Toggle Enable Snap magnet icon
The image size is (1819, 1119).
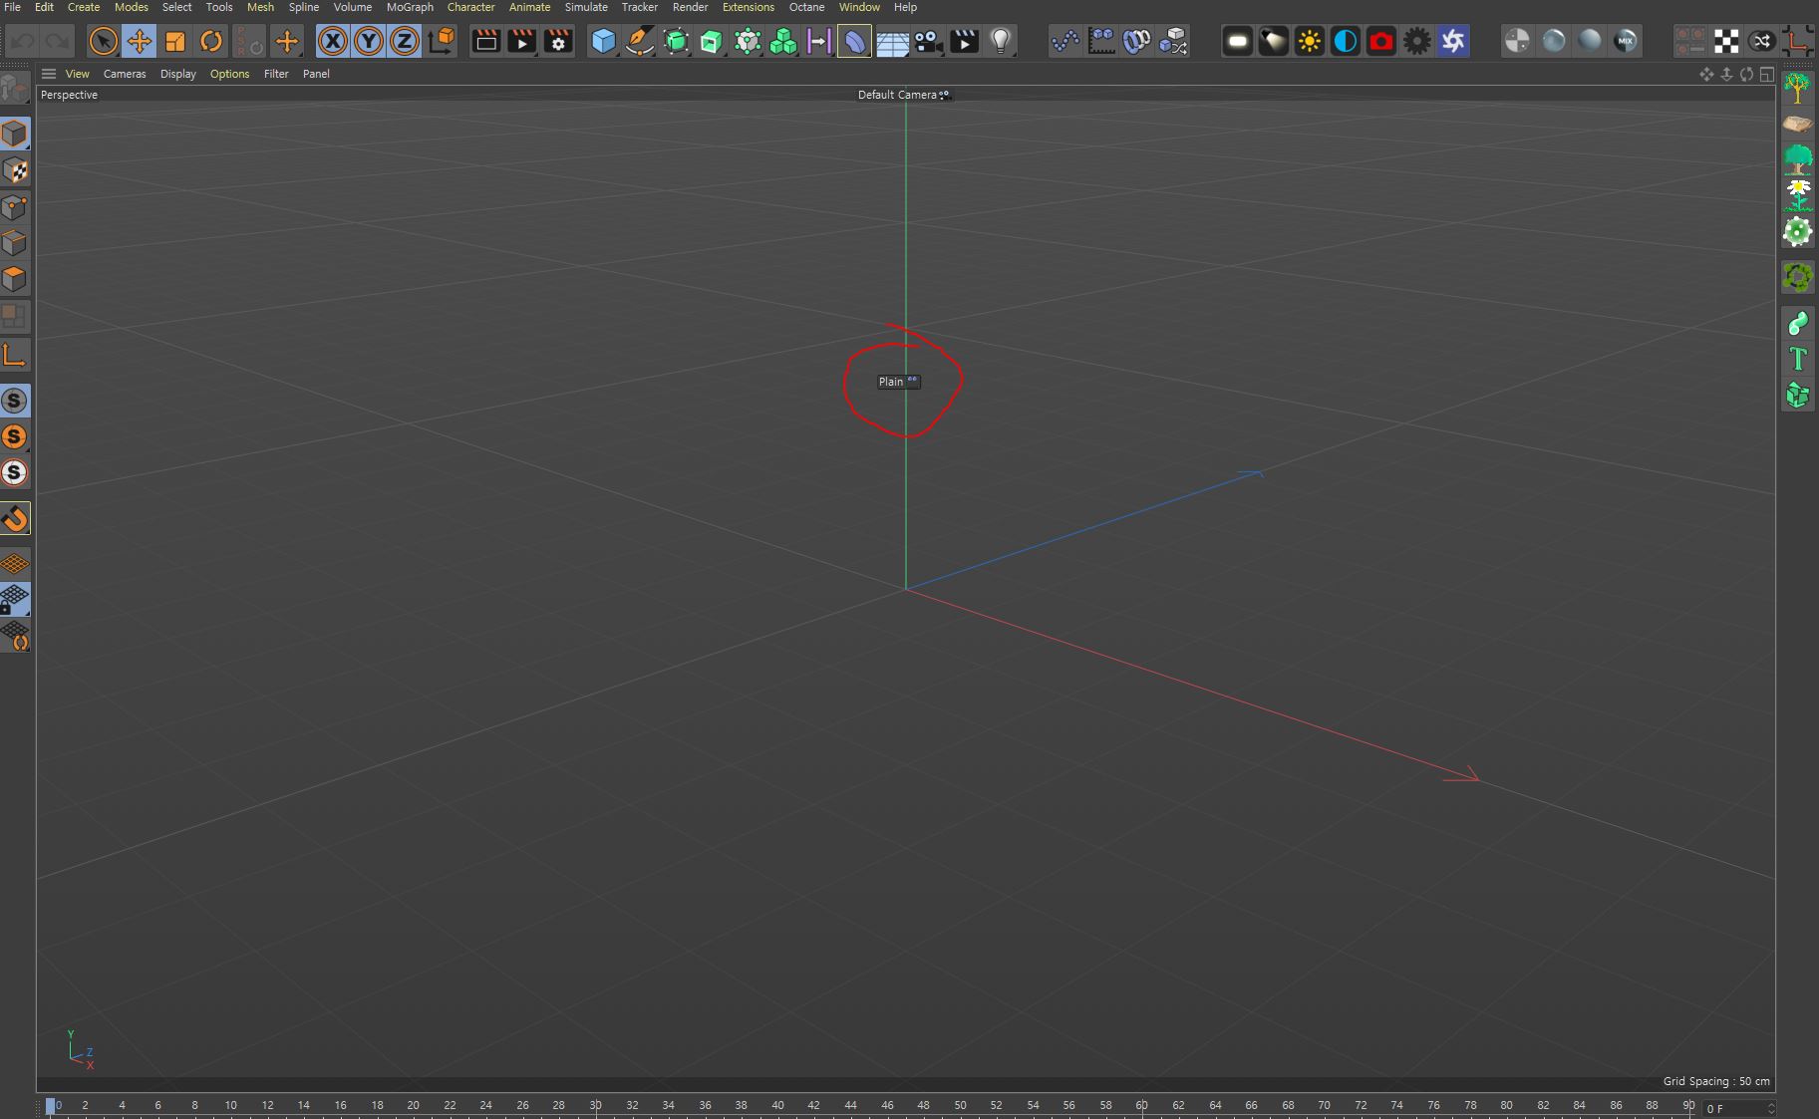[x=15, y=518]
